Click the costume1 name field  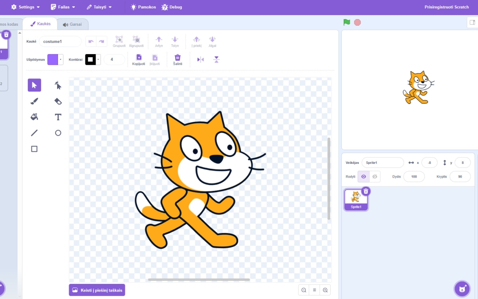tap(60, 42)
